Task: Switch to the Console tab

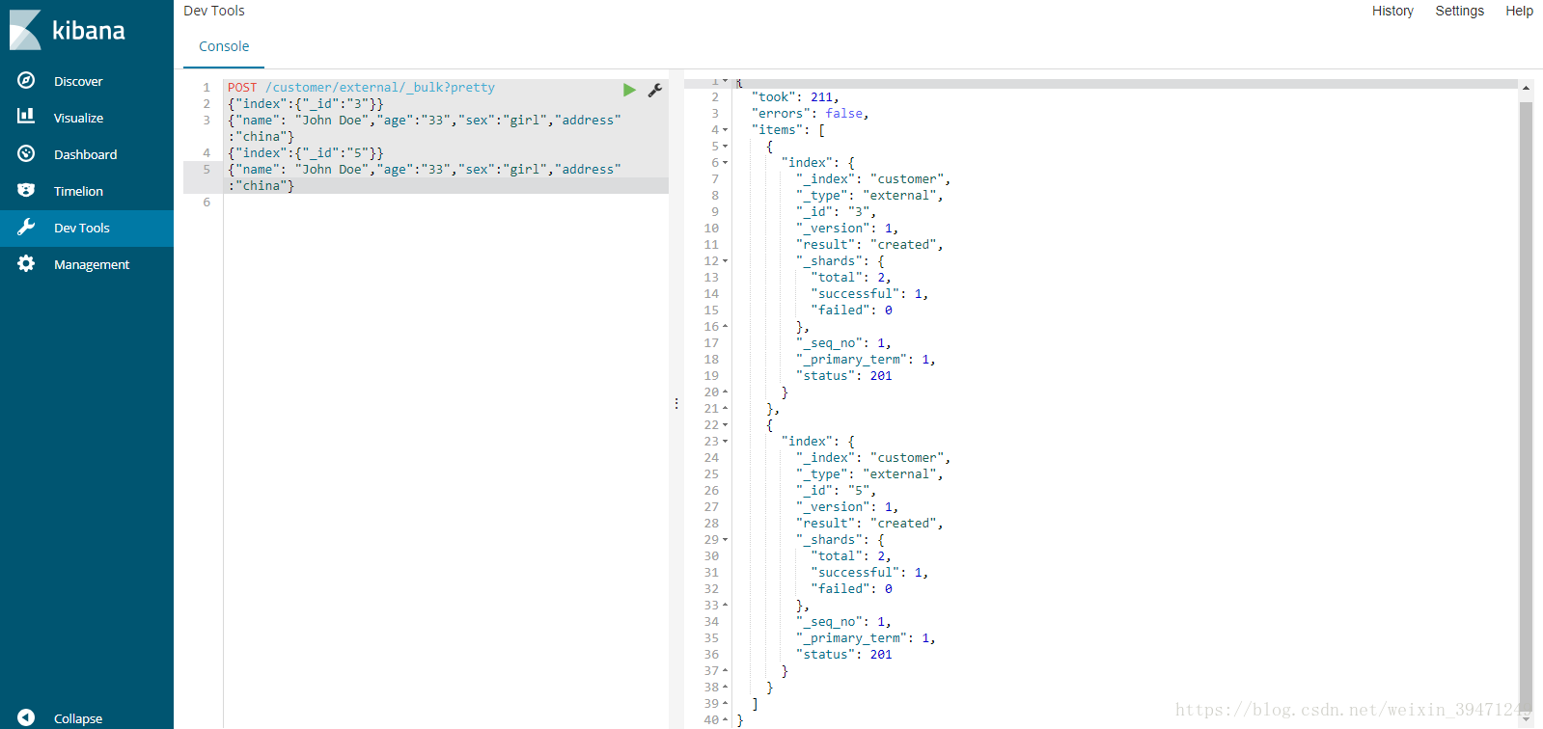Action: [224, 46]
